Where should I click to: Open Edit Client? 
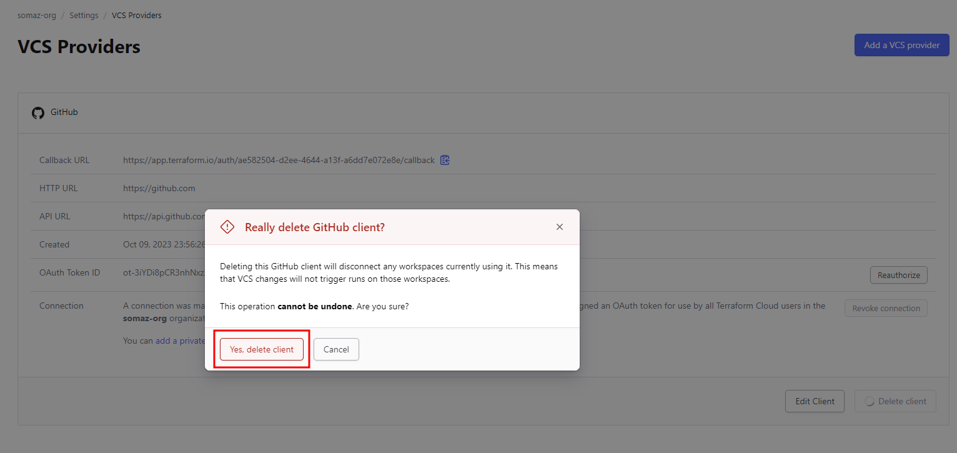(815, 401)
